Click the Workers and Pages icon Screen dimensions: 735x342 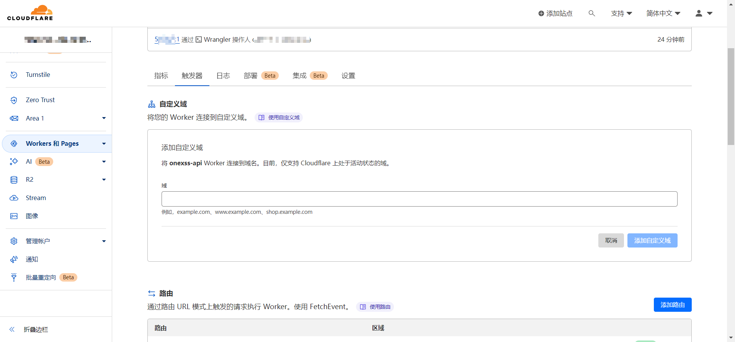pyautogui.click(x=14, y=143)
